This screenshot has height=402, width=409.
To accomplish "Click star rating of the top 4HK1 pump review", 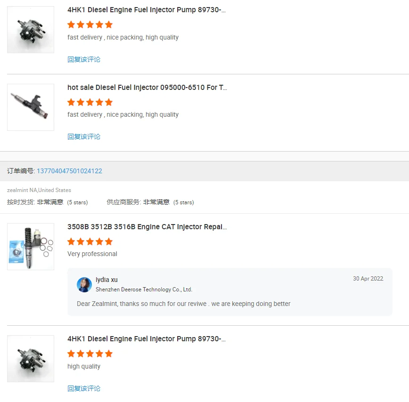I will (90, 25).
